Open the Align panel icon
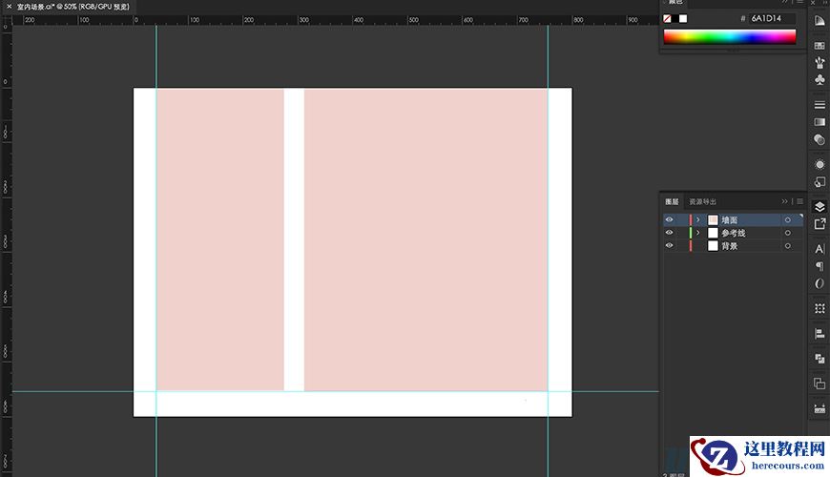Image resolution: width=830 pixels, height=477 pixels. click(x=820, y=334)
